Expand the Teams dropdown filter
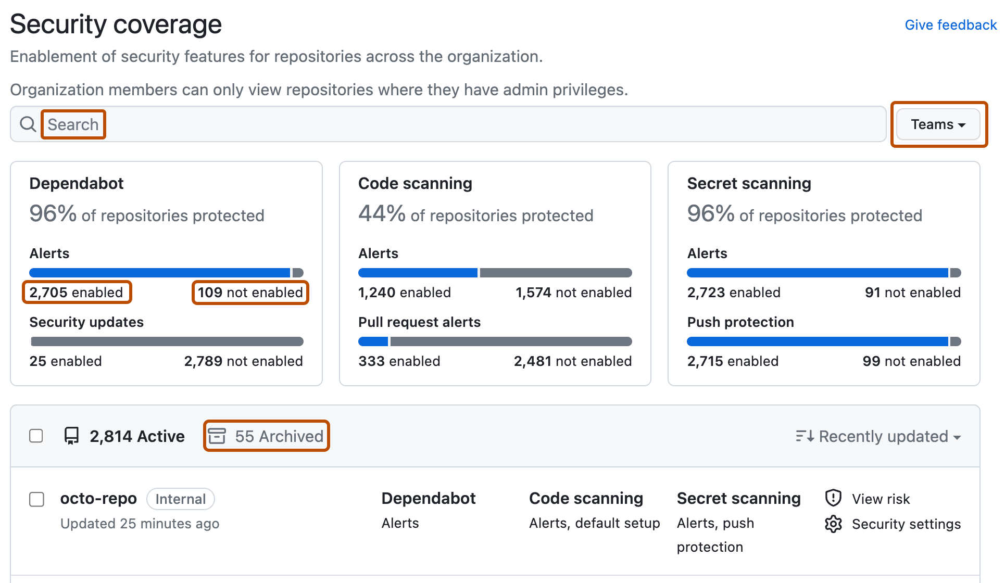This screenshot has width=1005, height=583. click(938, 124)
